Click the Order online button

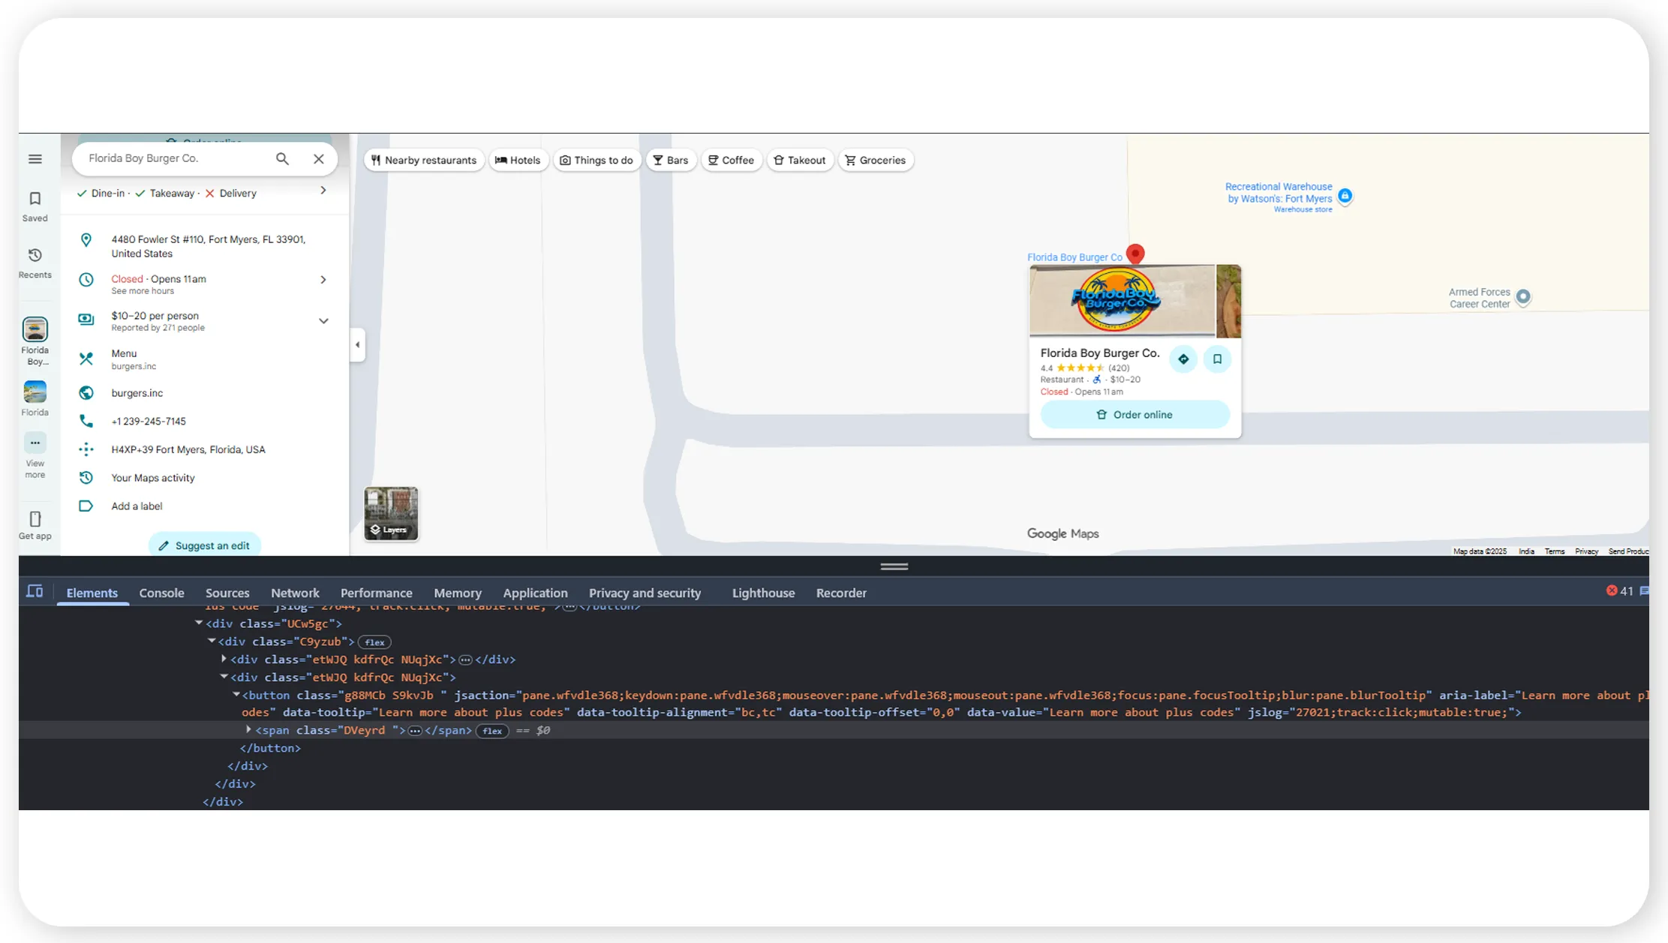(1135, 415)
